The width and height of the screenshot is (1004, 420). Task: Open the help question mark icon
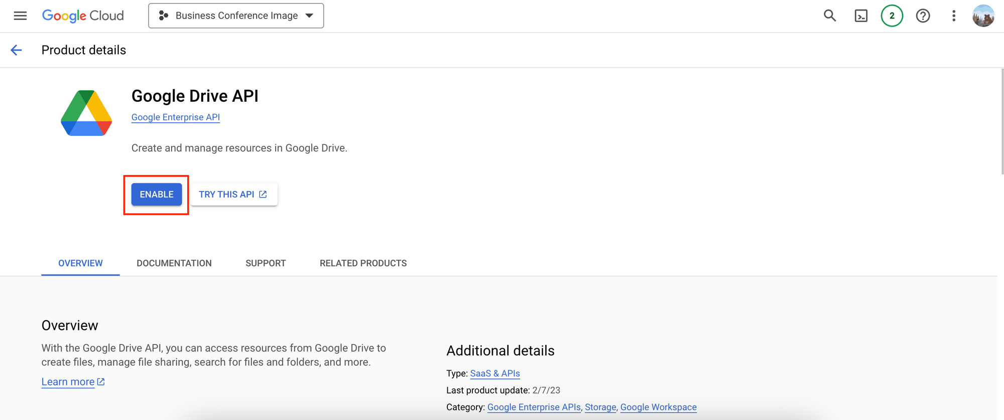923,16
